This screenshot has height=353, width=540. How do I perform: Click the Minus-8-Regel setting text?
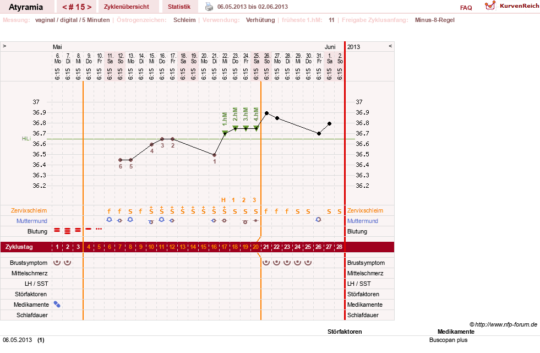pyautogui.click(x=435, y=20)
